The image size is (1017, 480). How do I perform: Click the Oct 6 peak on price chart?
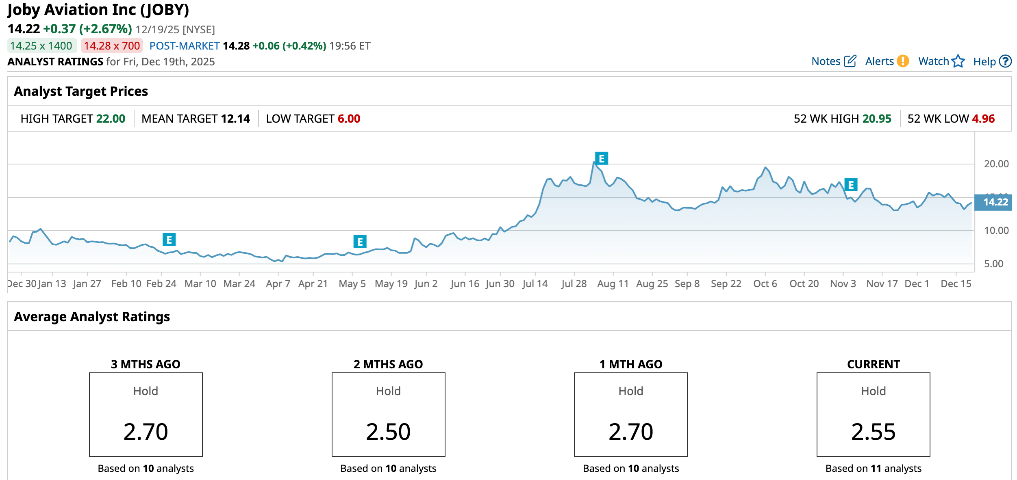click(765, 167)
